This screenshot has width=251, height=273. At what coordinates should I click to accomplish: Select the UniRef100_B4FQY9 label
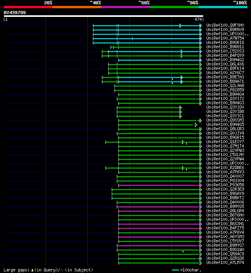[x=225, y=55]
